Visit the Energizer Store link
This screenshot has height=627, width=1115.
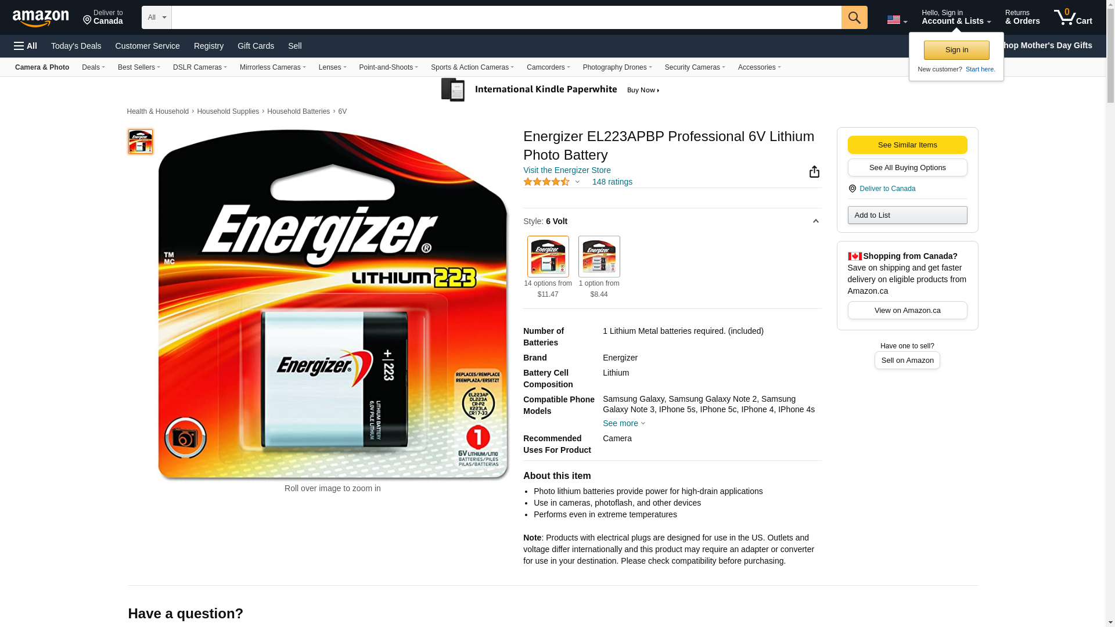pos(567,170)
